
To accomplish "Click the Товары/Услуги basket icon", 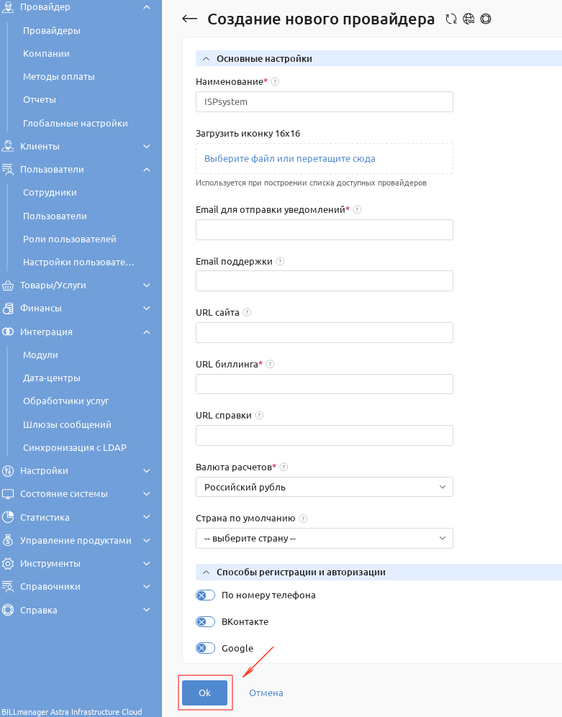I will 8,286.
